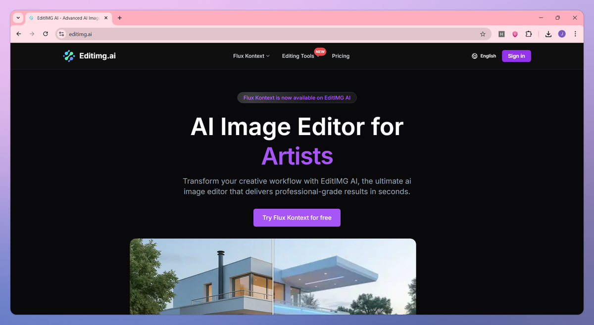Open the H extension icon

pyautogui.click(x=501, y=34)
